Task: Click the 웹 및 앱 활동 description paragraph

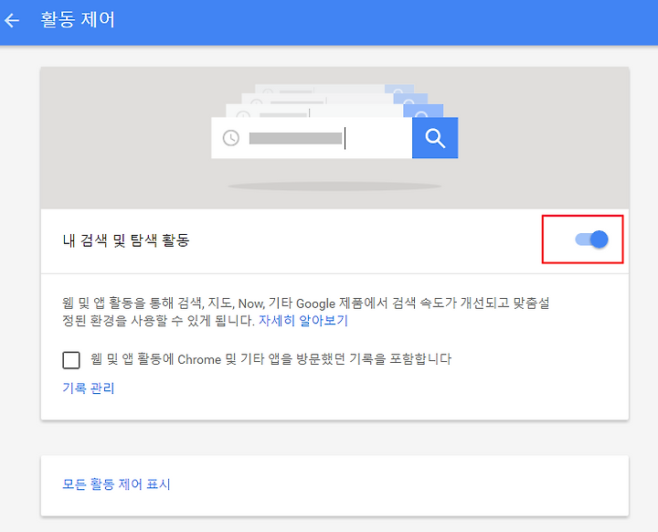Action: (x=305, y=312)
